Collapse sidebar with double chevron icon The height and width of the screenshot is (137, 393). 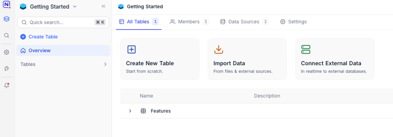point(103,7)
